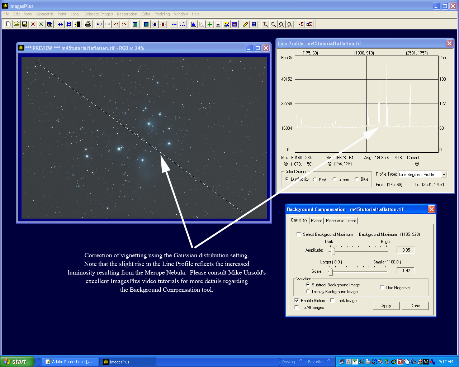Click the first zoom magnifier icon

point(265,24)
